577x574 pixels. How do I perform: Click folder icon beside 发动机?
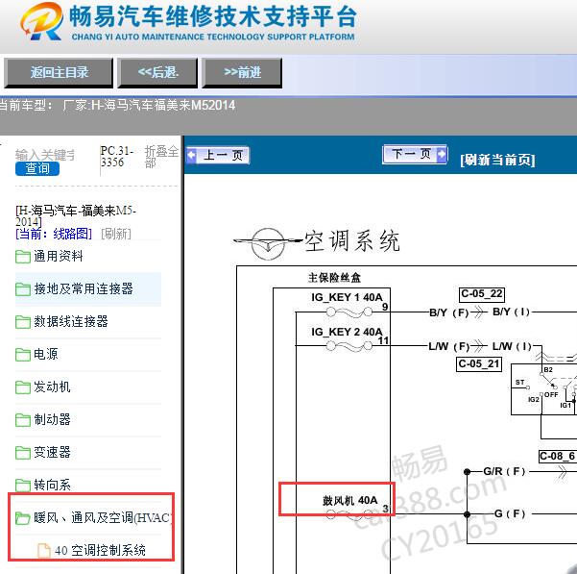pos(23,387)
